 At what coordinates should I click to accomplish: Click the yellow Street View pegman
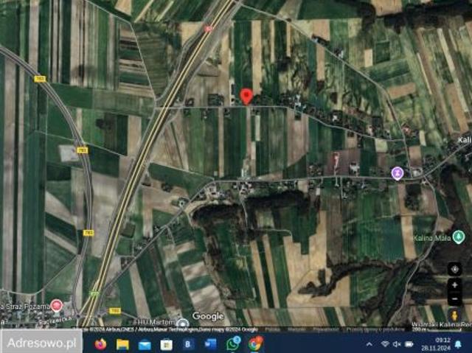tap(454, 315)
